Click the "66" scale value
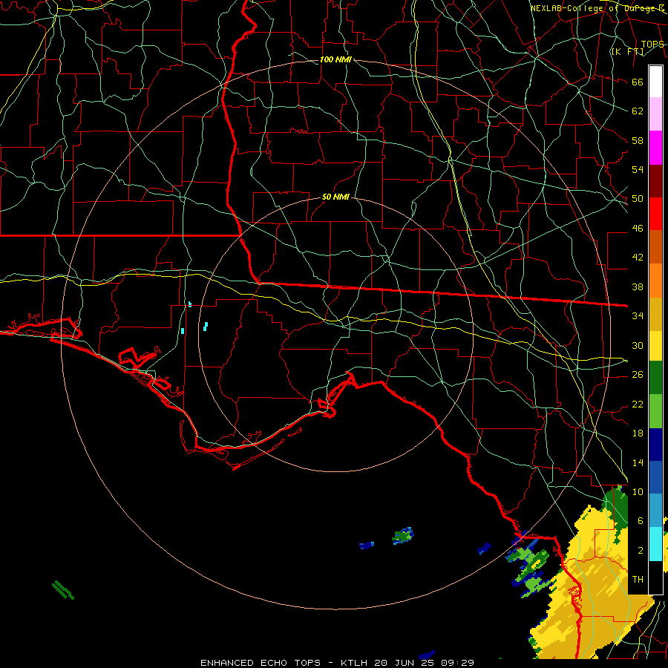This screenshot has height=668, width=668. pos(638,82)
